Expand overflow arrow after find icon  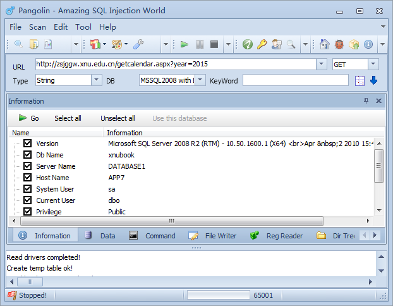tap(305, 45)
